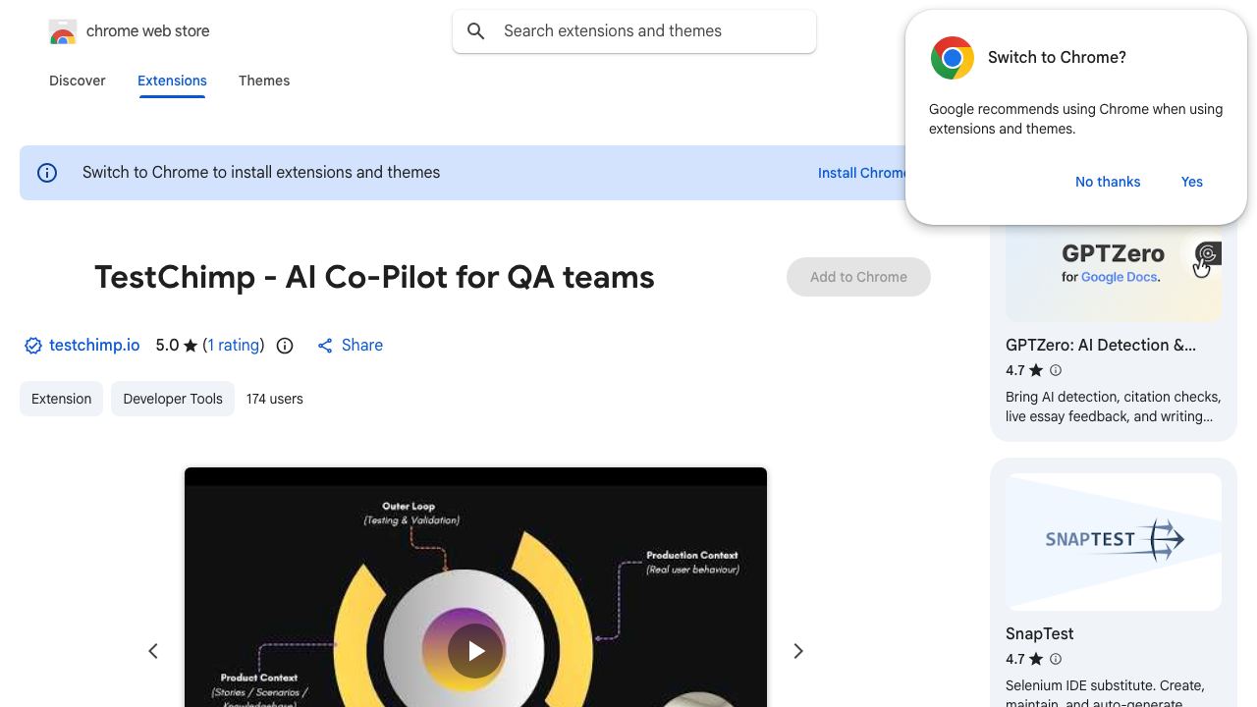Focus the Search extensions and themes field
Viewport: 1257px width, 707px height.
tap(634, 31)
